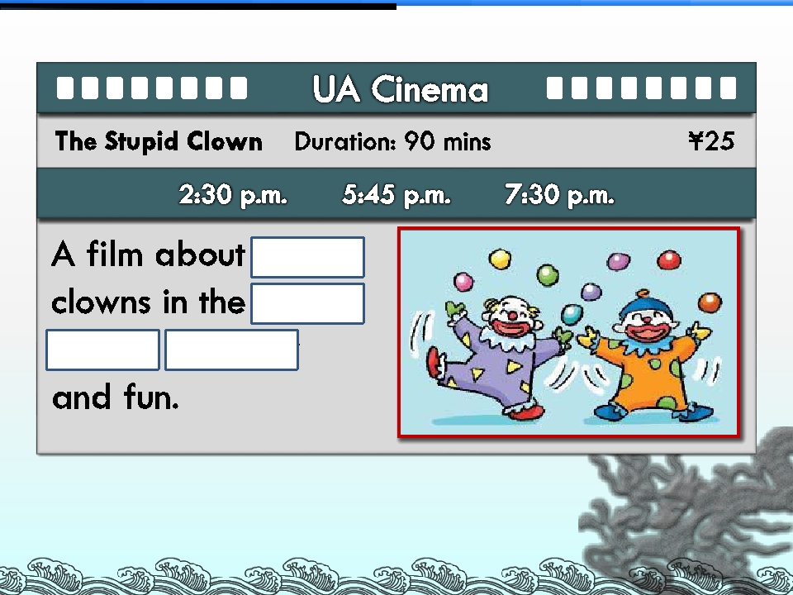
Task: Select the 2:30 p.m. showtime
Action: [x=233, y=195]
